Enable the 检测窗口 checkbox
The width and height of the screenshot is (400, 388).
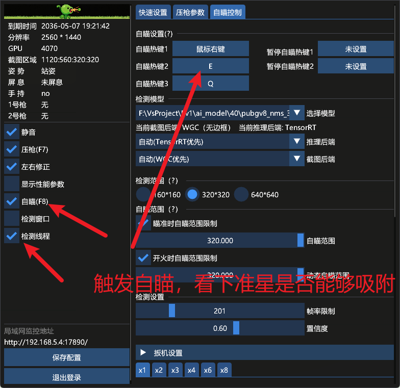pos(11,218)
